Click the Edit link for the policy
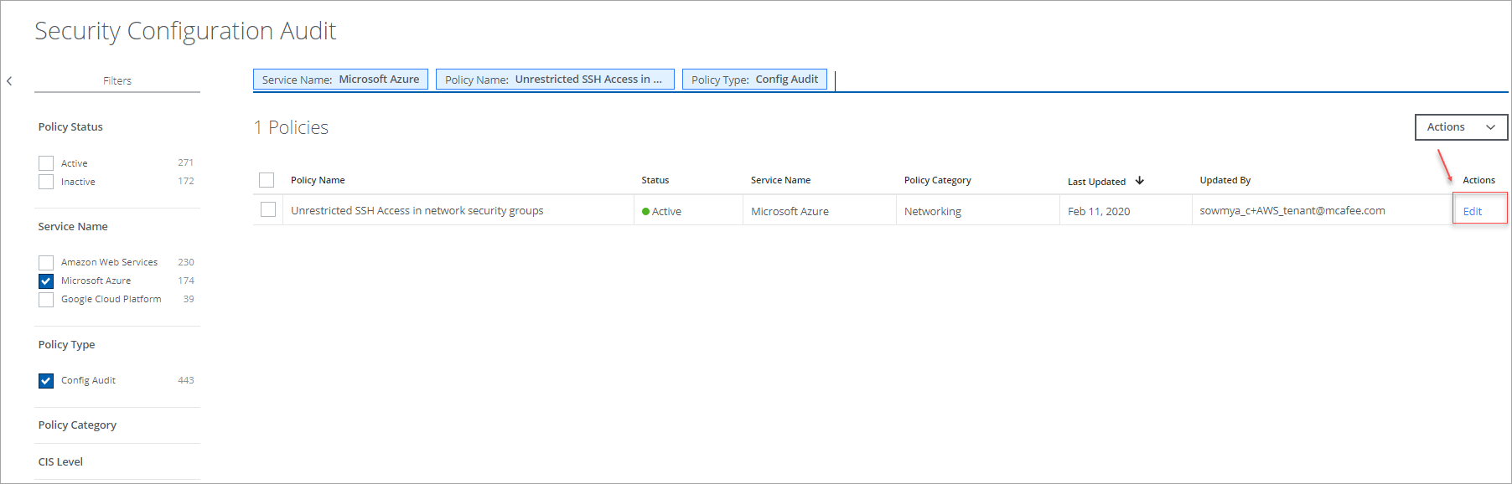1512x484 pixels. pyautogui.click(x=1472, y=212)
